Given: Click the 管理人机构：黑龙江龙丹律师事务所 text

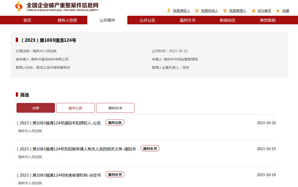Looking at the screenshot, I should pos(43,67).
